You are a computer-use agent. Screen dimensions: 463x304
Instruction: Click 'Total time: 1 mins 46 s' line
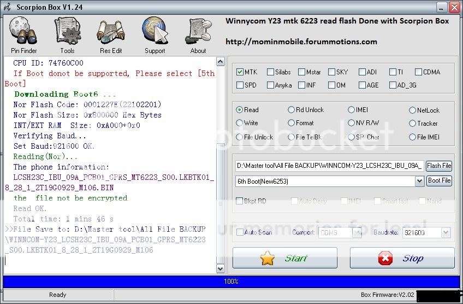[63, 219]
